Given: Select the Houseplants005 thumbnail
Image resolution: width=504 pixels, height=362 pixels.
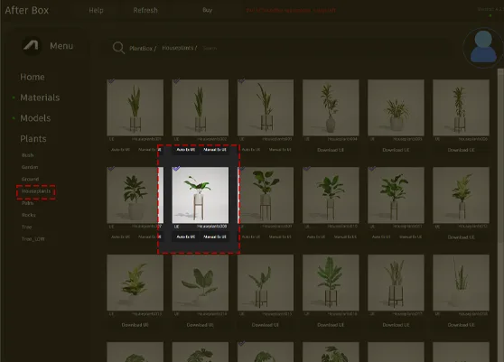Looking at the screenshot, I should 396,107.
